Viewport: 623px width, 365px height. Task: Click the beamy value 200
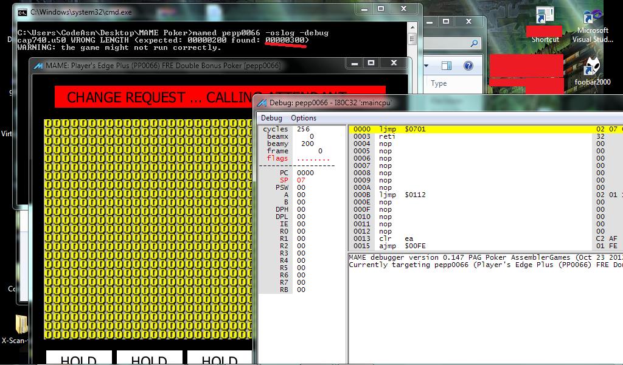click(307, 144)
